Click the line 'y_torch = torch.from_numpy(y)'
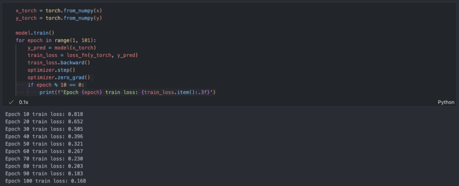Image resolution: width=459 pixels, height=186 pixels. pos(59,18)
